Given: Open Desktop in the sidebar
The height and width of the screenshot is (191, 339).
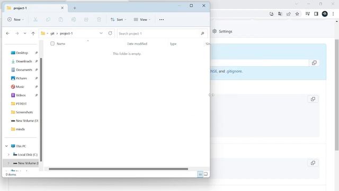Looking at the screenshot, I should (22, 53).
